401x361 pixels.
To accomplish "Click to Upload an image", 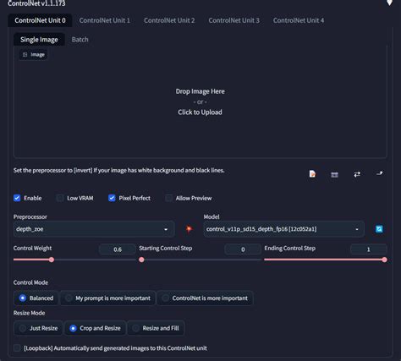I will tap(200, 112).
